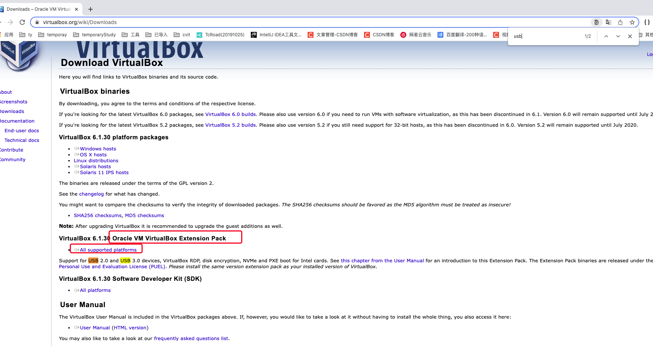Click the share page icon in the address bar

[x=620, y=22]
